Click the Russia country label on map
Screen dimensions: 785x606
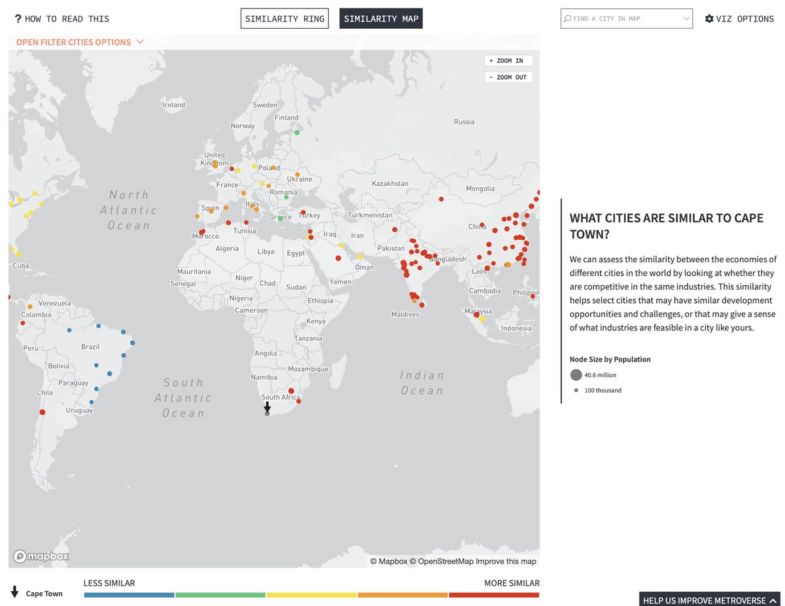(464, 122)
